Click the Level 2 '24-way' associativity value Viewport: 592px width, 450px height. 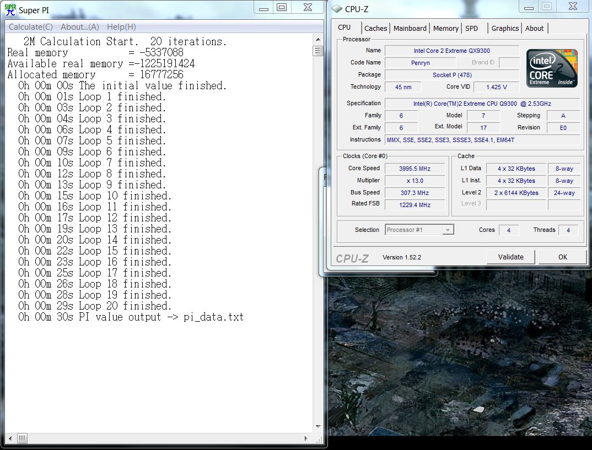point(564,193)
